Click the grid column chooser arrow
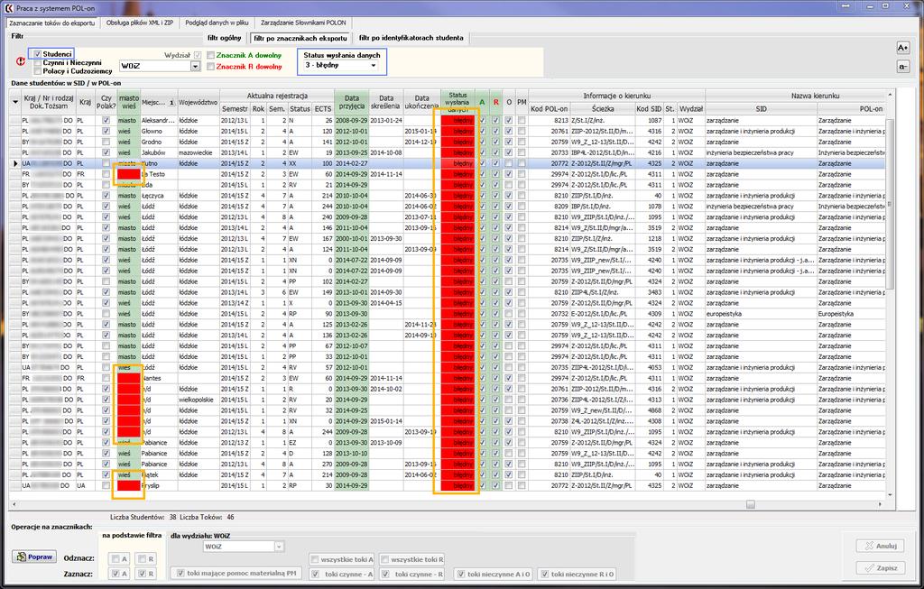Viewport: 924px width, 589px height. click(15, 102)
